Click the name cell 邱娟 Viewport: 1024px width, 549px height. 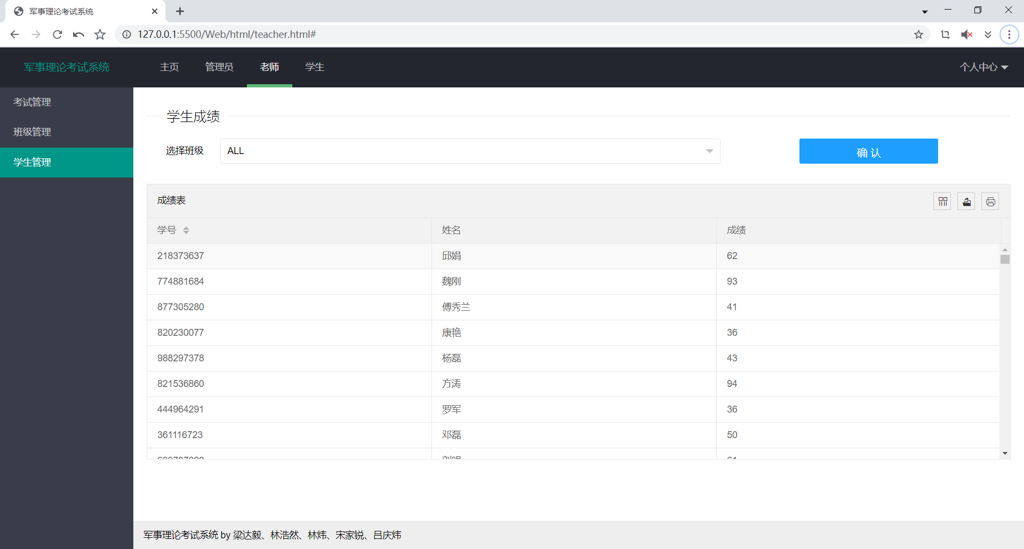click(x=574, y=256)
